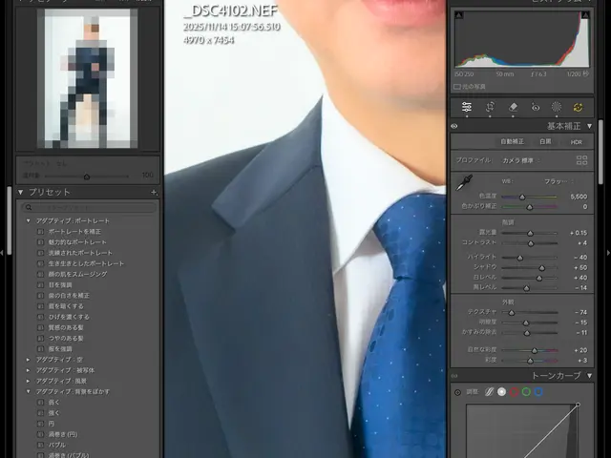Click the 白黒 button
Screen dimensions: 611x458
545,142
